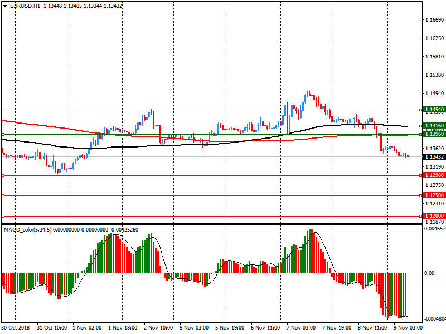Click the 2 Nov 10:00 time label
This screenshot has width=446, height=334.
pos(159,328)
